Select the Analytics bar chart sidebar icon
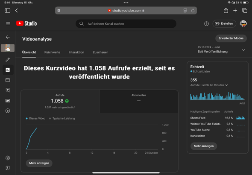Viewport: 252px width, 175px height. 8,70
